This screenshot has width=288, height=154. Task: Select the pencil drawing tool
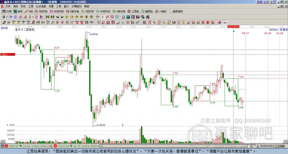click(4, 22)
